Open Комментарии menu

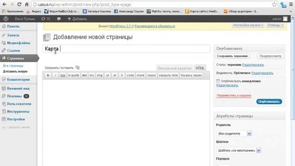18,79
